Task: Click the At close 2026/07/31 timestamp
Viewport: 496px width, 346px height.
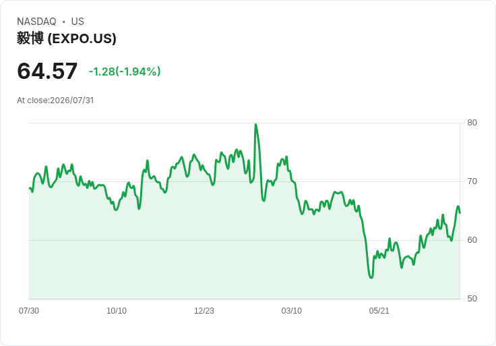Action: 55,100
